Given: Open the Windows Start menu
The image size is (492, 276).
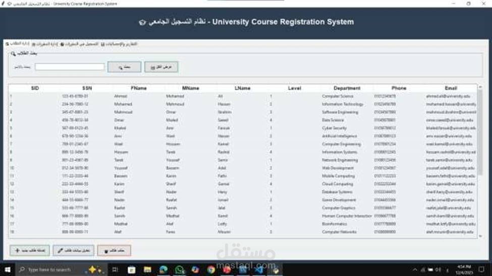Looking at the screenshot, I should pos(8,270).
